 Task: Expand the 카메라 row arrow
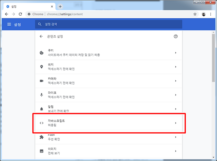click(176, 81)
